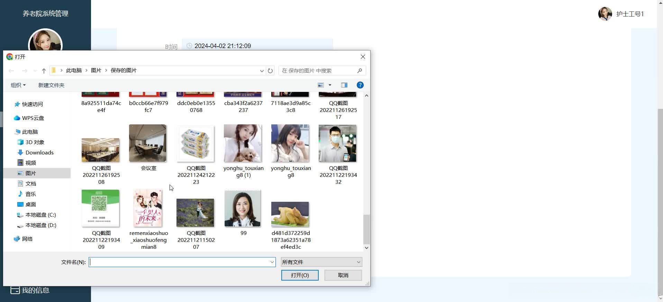Open file dialog help icon
The width and height of the screenshot is (663, 302).
360,85
